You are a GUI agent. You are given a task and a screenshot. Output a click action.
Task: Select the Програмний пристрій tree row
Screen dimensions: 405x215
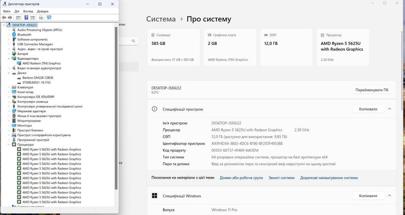(33, 140)
